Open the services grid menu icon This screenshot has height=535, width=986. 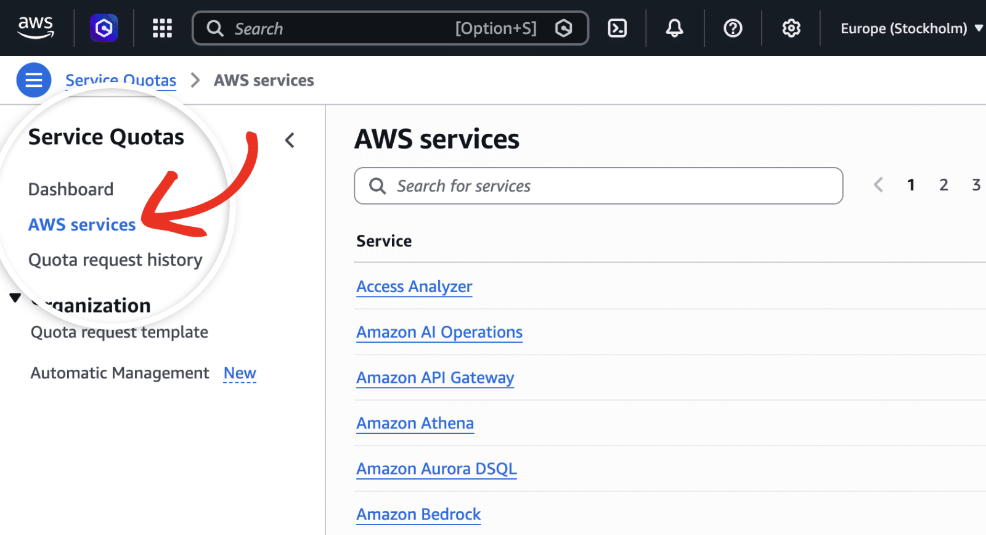tap(162, 28)
